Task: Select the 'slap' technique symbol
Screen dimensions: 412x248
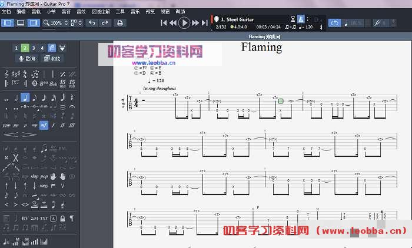Action: 39,176
